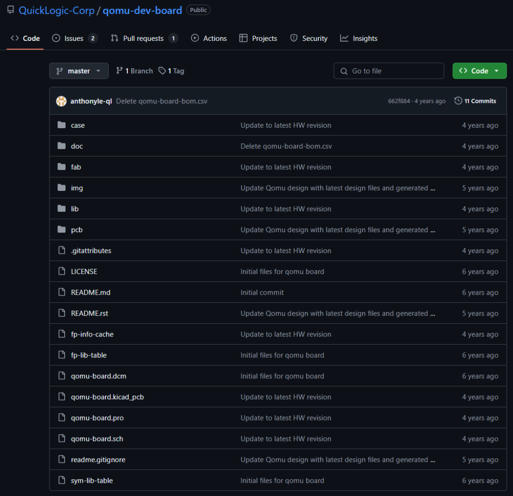Viewport: 513px width, 496px height.
Task: Click the file icon for README.md
Action: [x=61, y=292]
